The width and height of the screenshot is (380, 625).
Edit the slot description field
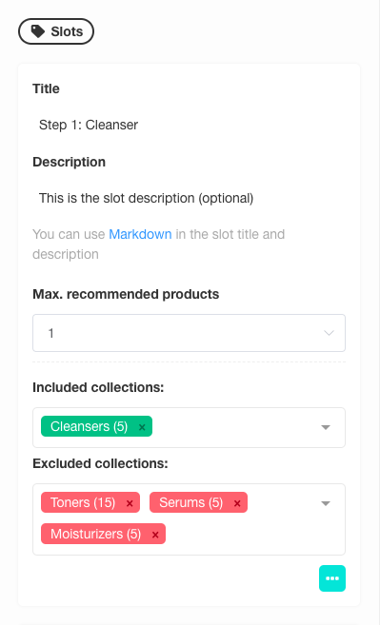(189, 198)
